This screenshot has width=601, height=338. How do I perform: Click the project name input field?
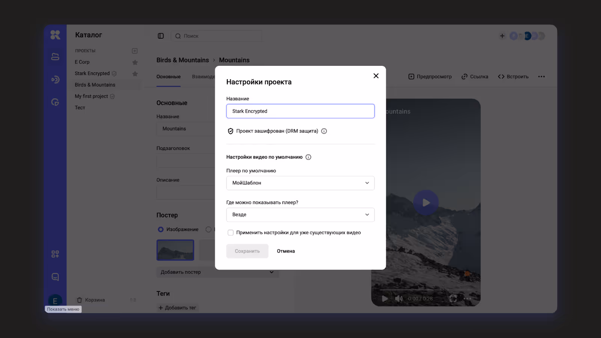tap(300, 111)
